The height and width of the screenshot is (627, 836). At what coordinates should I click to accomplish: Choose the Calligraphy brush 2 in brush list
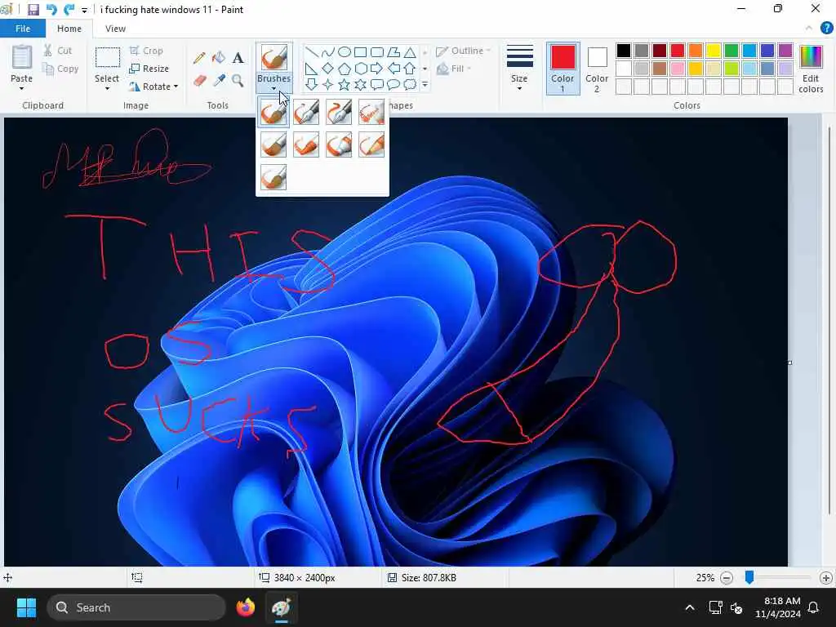coord(339,113)
